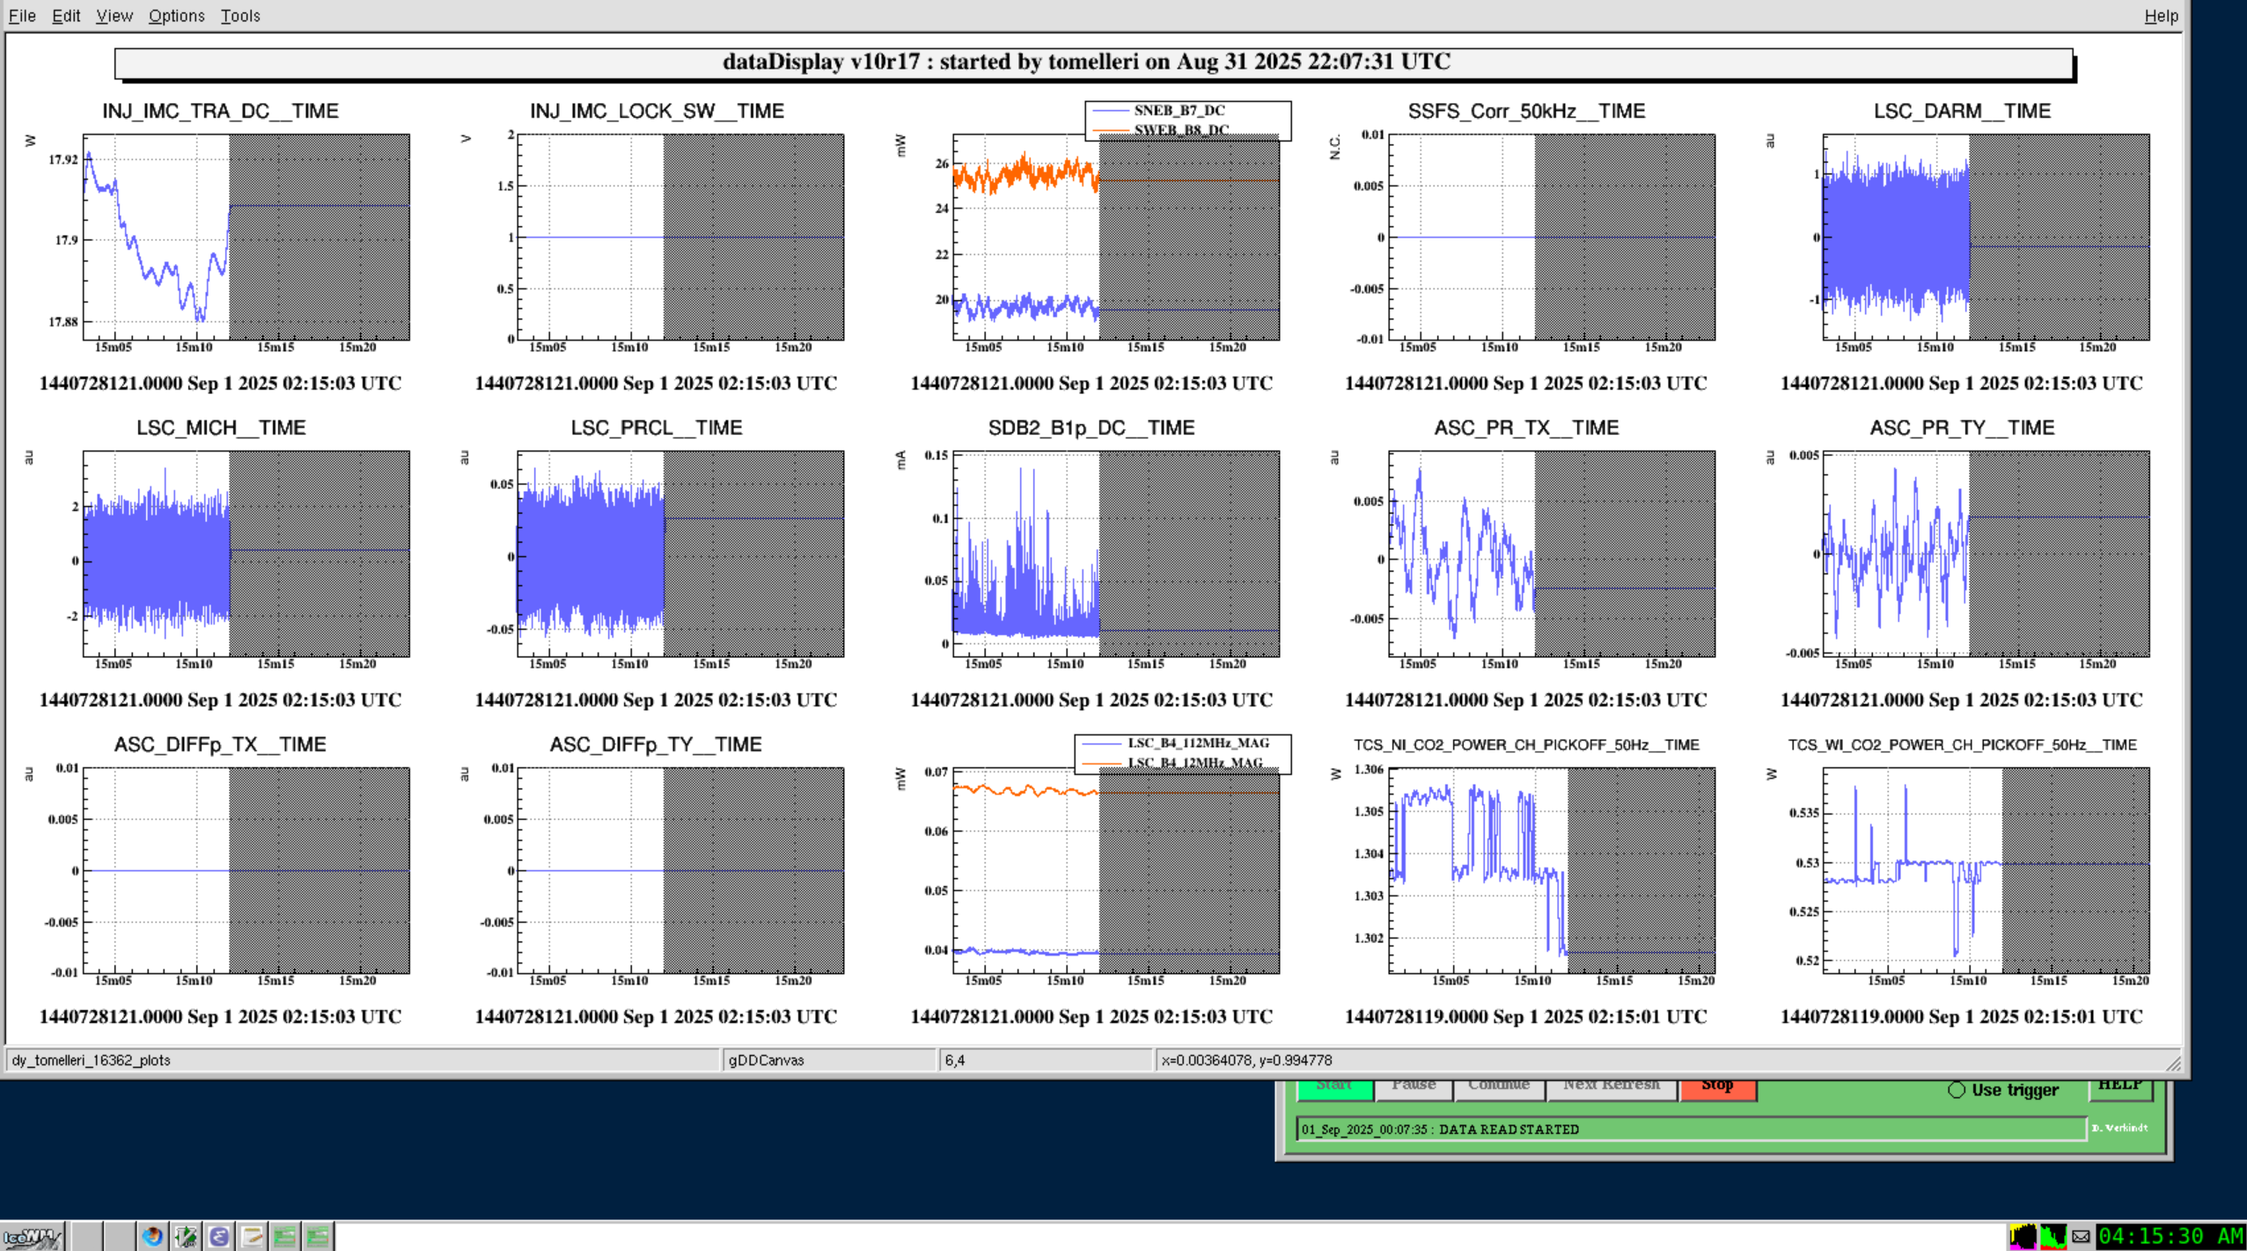Open the Options menu

click(176, 16)
